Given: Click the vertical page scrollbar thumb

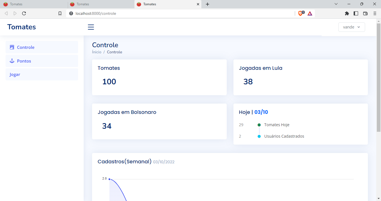Looking at the screenshot, I should point(378,78).
